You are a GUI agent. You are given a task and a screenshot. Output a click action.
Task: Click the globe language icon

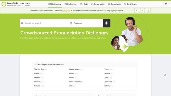pyautogui.click(x=166, y=4)
